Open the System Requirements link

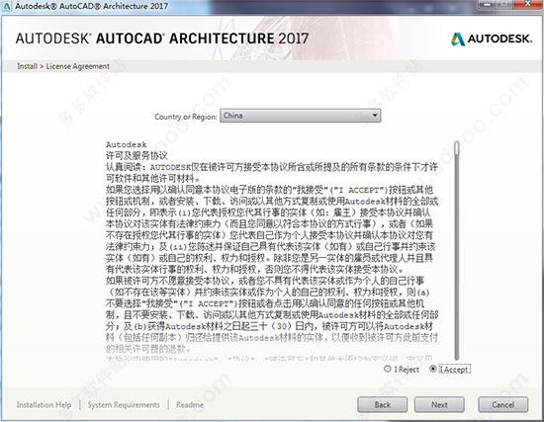pos(124,404)
